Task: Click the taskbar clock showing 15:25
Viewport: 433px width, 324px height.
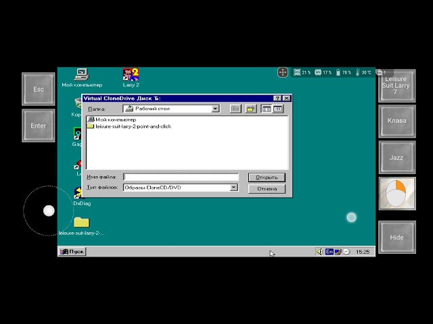Action: (363, 252)
